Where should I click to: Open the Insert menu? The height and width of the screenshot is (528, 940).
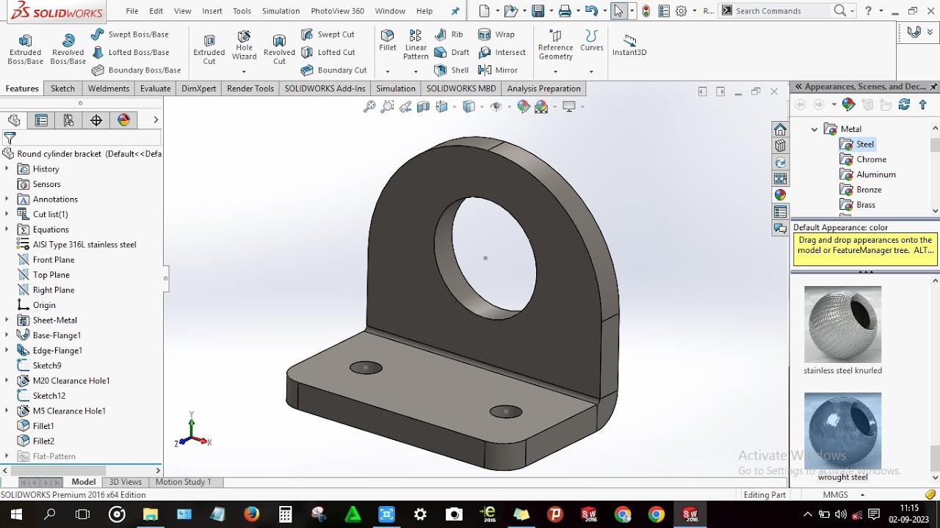point(212,11)
